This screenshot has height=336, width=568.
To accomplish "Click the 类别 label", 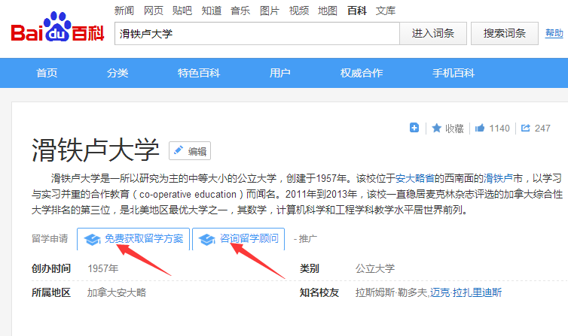I will (x=310, y=268).
